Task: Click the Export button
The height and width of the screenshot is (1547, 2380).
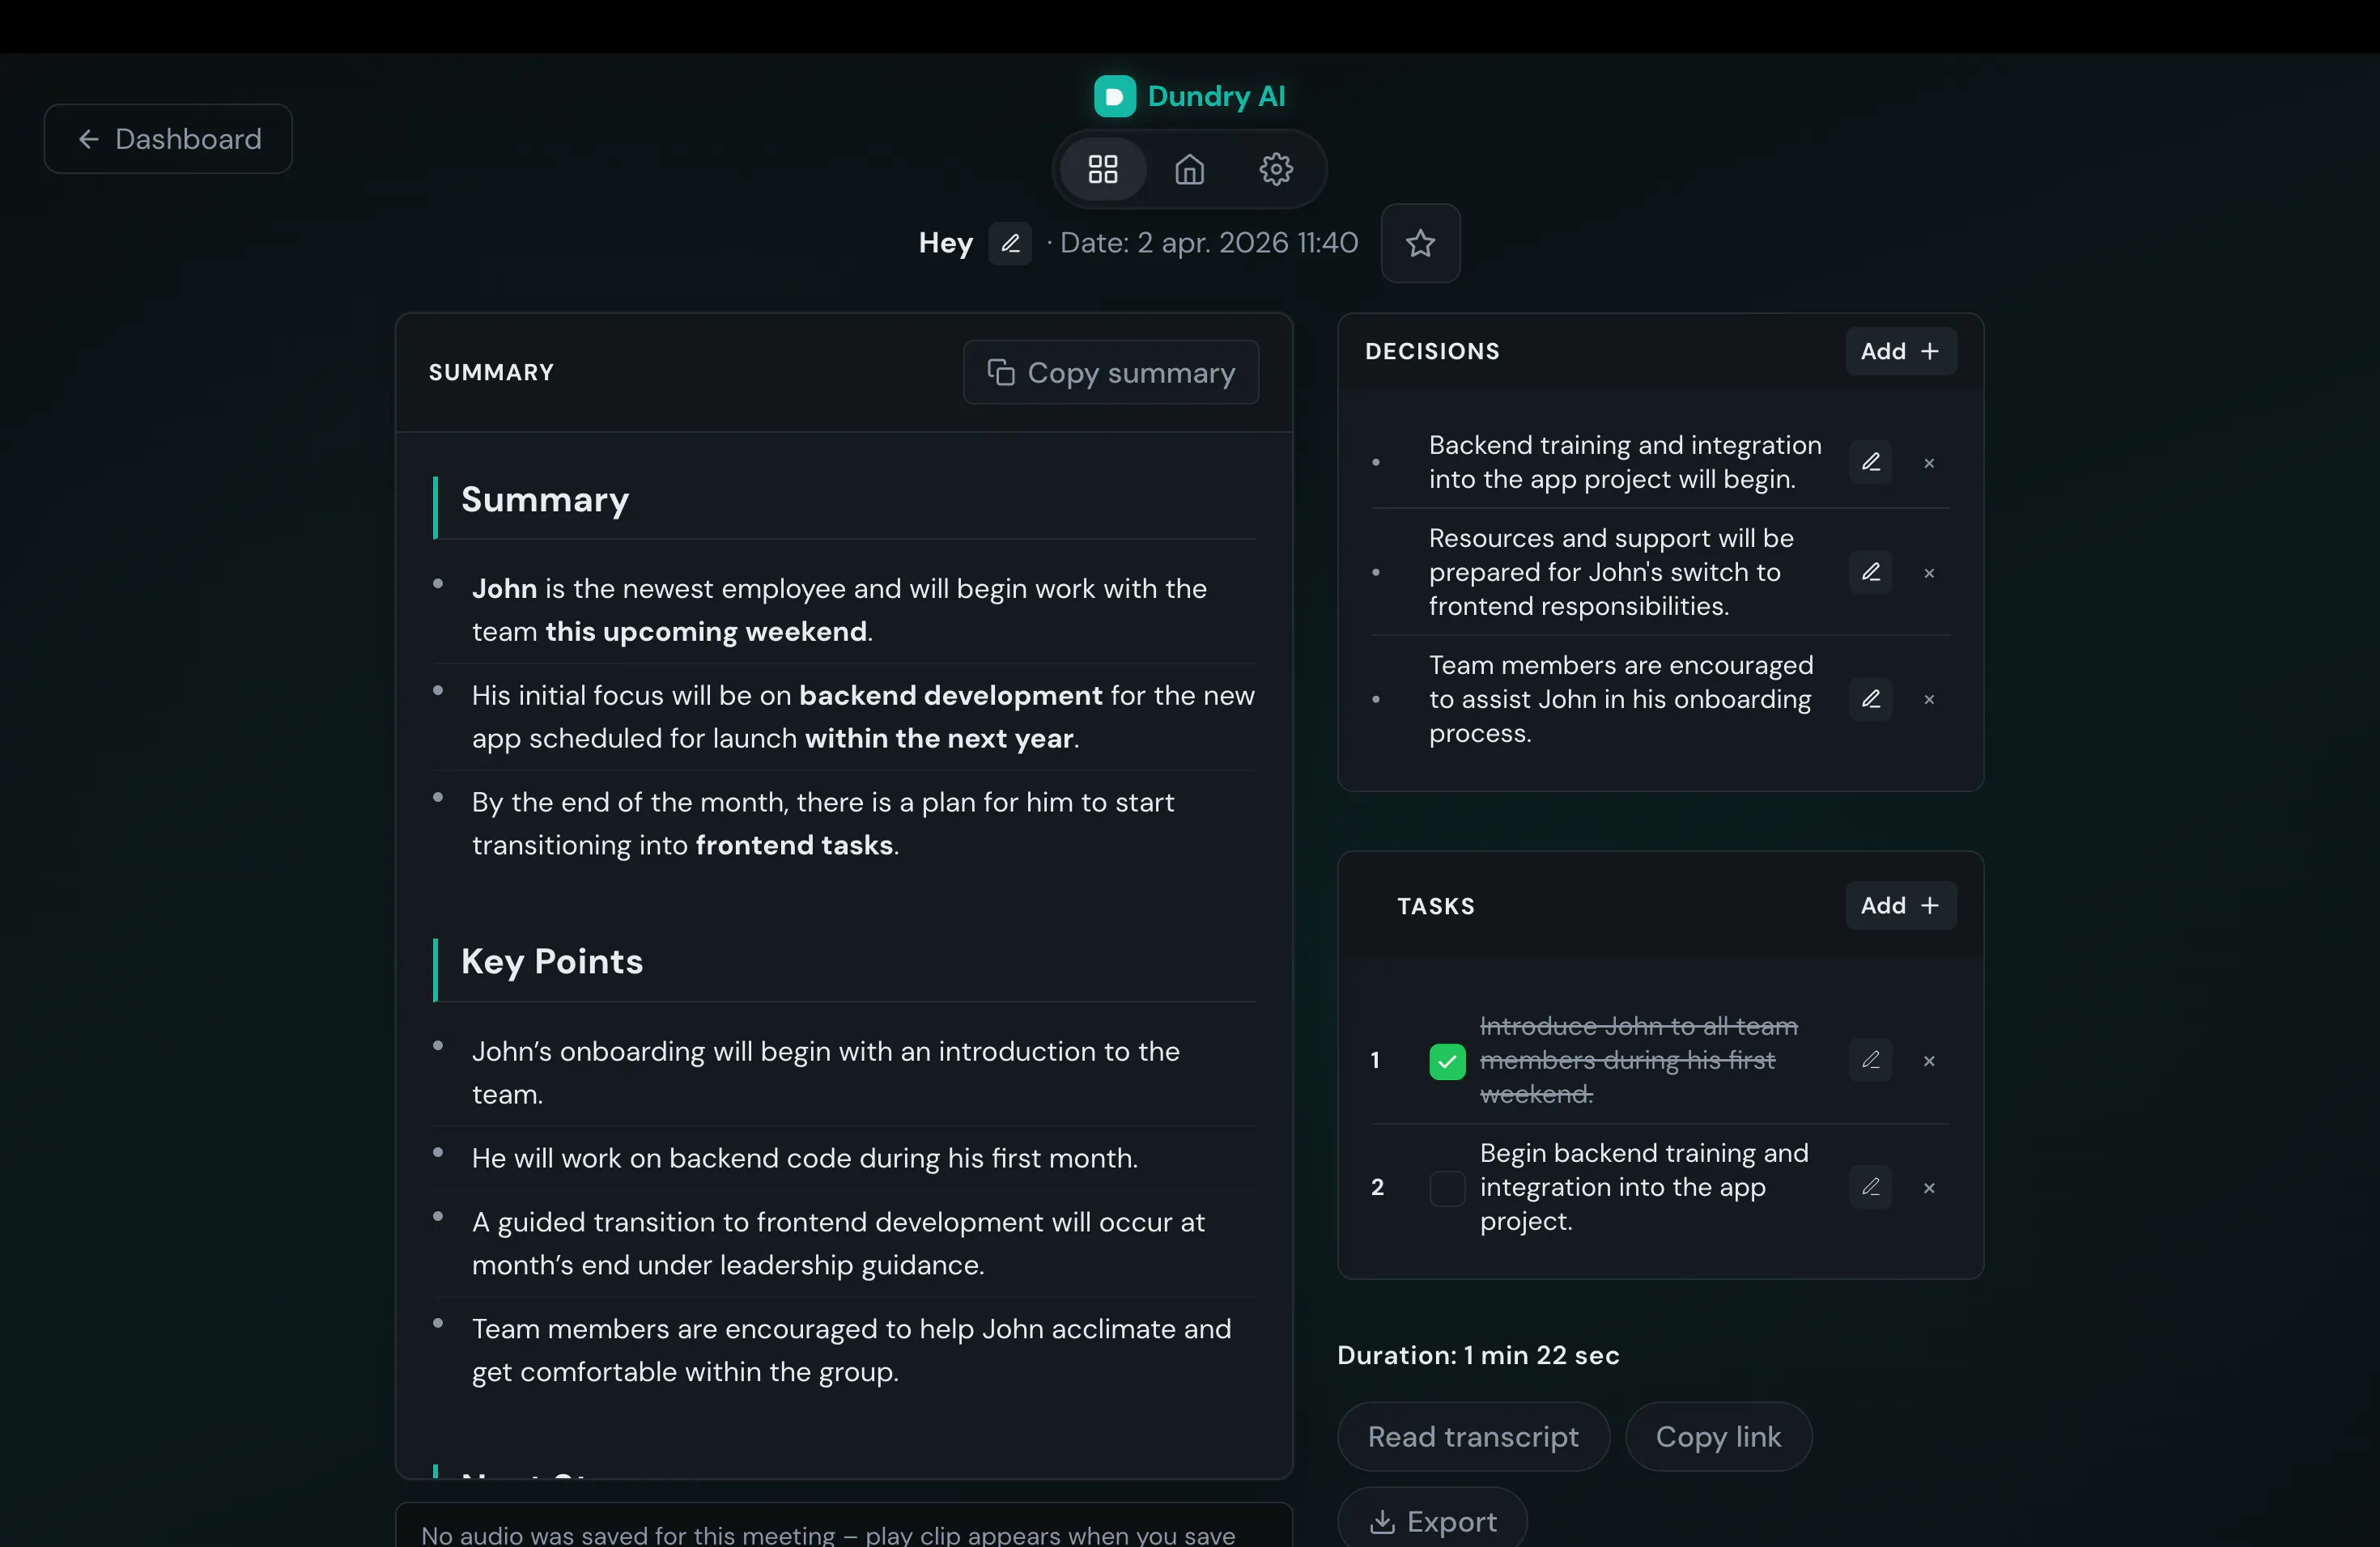Action: 1432,1521
